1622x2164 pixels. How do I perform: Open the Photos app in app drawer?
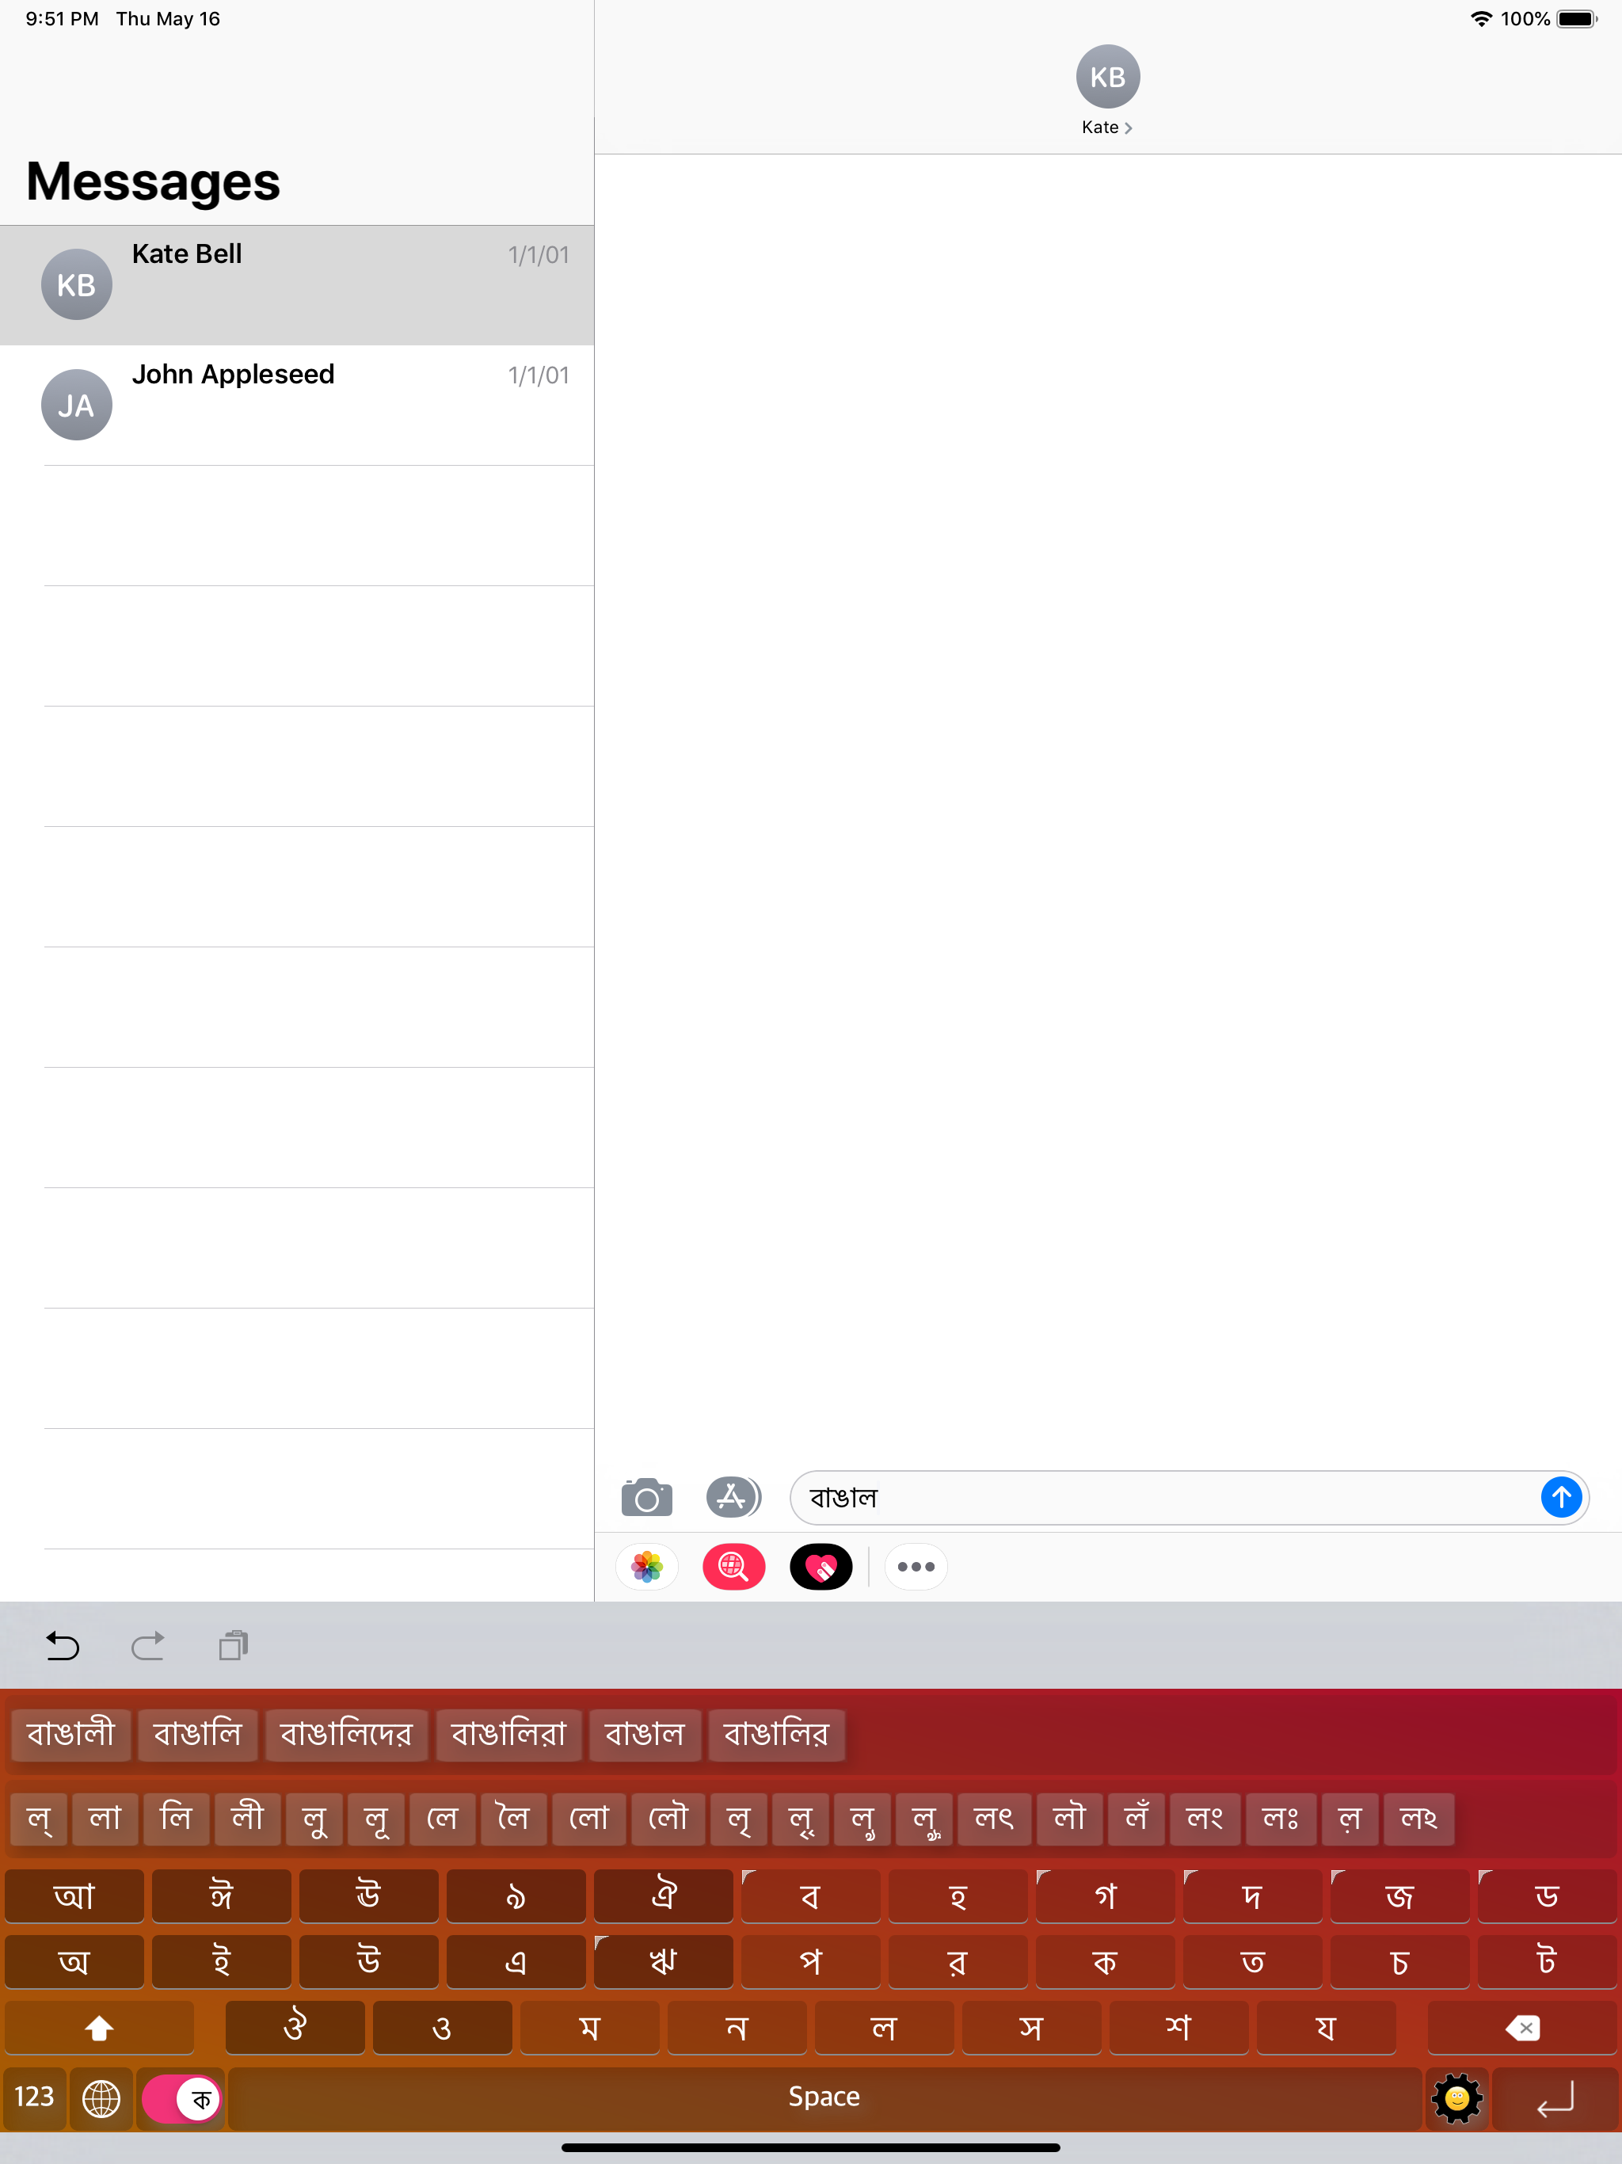pyautogui.click(x=646, y=1568)
